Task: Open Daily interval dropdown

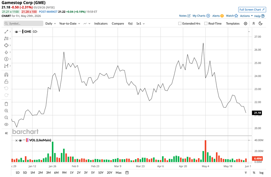Action: [50, 24]
